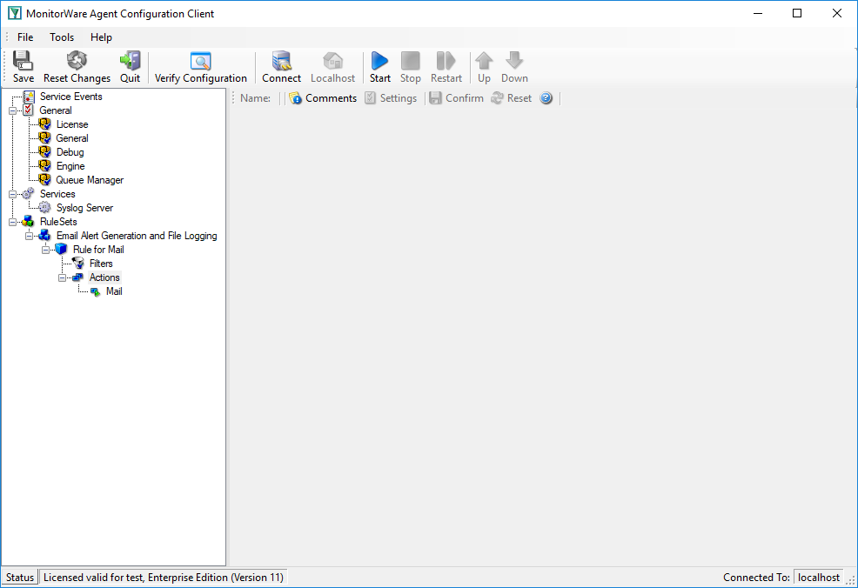Select the Services label

point(57,194)
